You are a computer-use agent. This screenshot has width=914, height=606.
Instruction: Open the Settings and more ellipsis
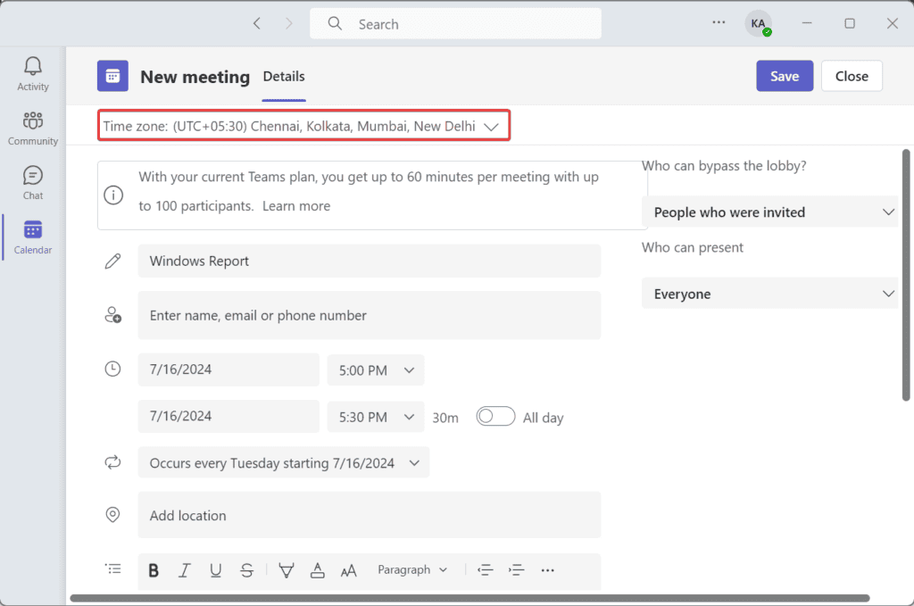coord(719,22)
